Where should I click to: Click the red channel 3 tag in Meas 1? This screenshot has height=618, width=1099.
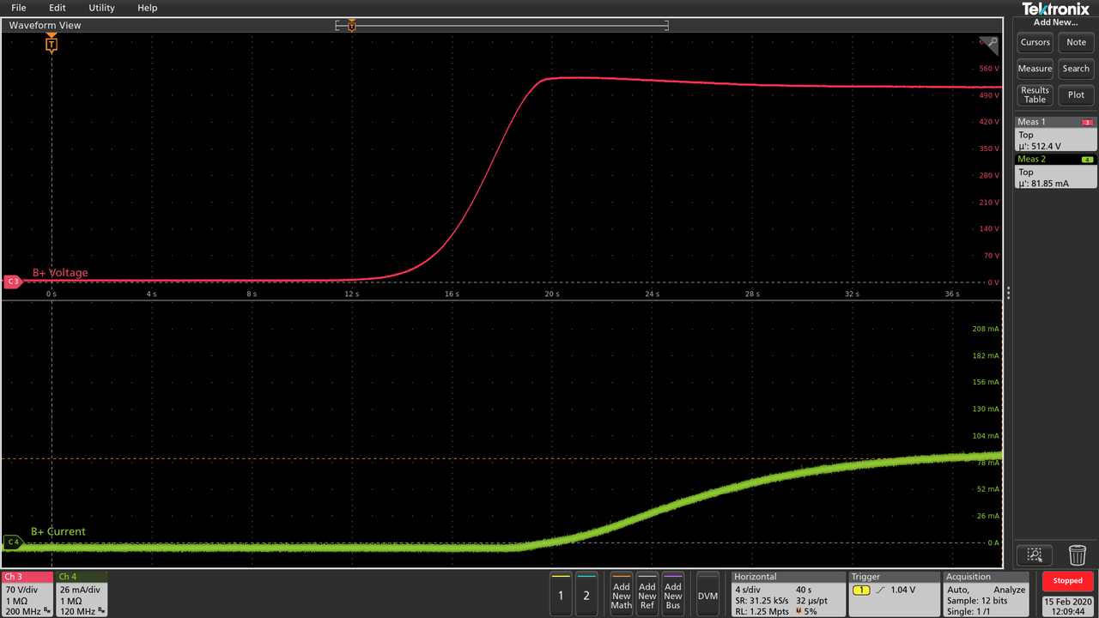[x=1087, y=123]
